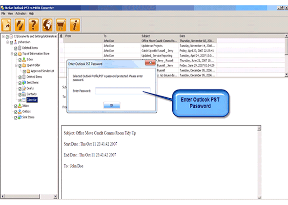Click the email list vertical scrollbar thumb

pos(286,46)
